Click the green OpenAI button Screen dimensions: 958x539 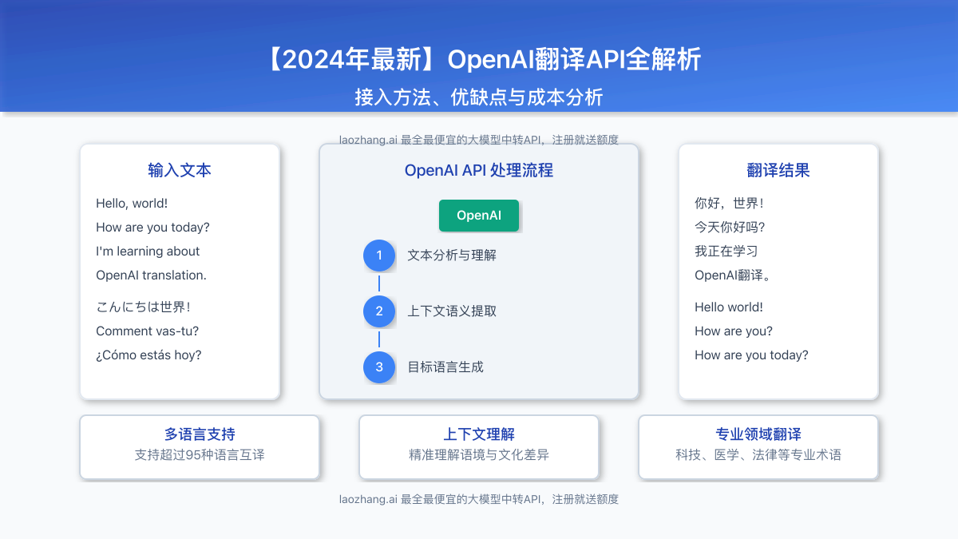point(479,216)
